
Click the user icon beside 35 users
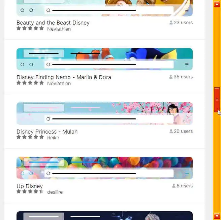(x=171, y=77)
